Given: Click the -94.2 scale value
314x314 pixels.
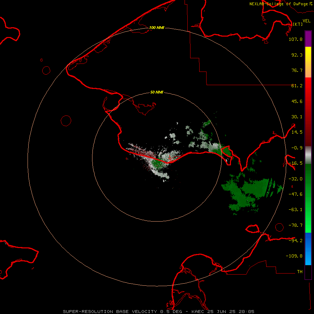Looking at the screenshot, I should [x=296, y=240].
